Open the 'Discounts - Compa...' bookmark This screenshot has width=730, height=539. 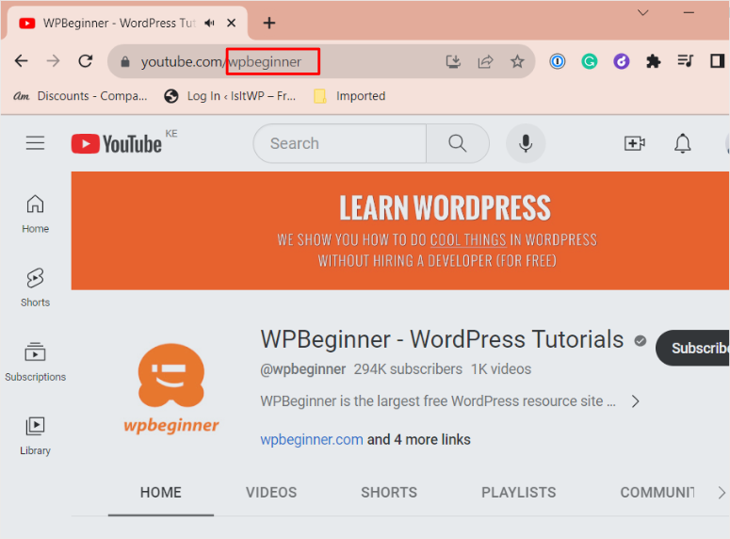coord(80,96)
